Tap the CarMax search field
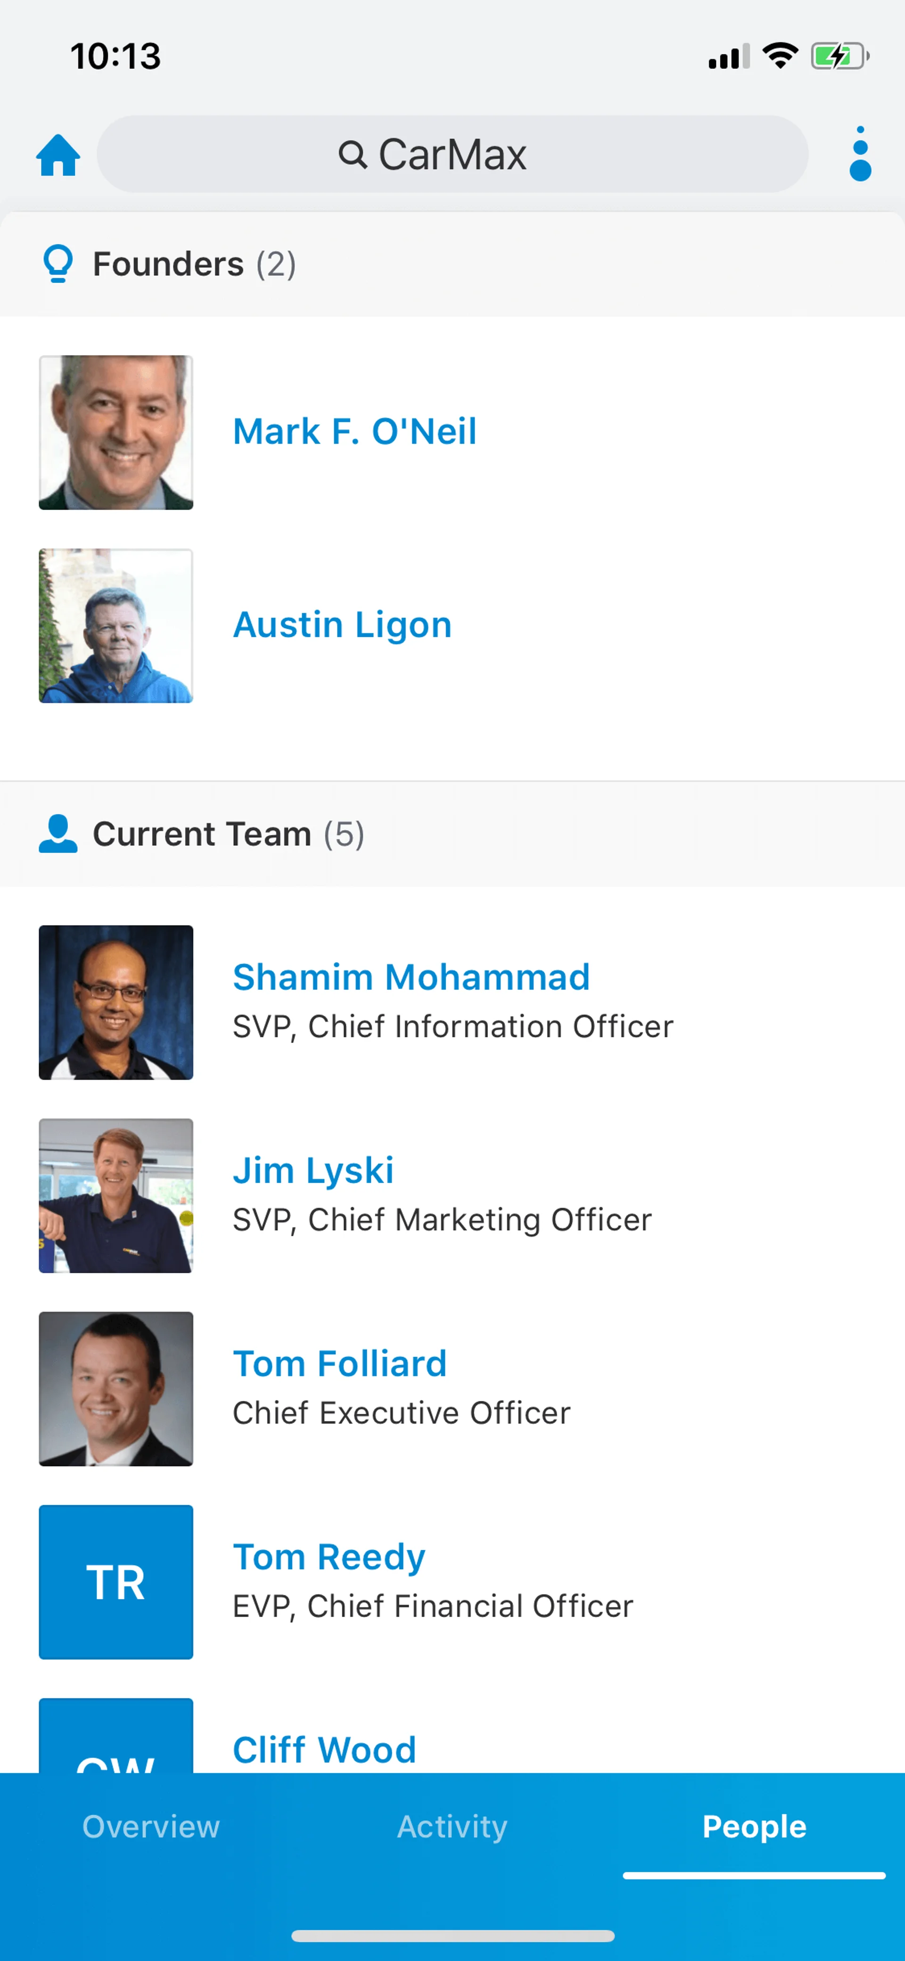This screenshot has width=905, height=1961. coord(452,155)
